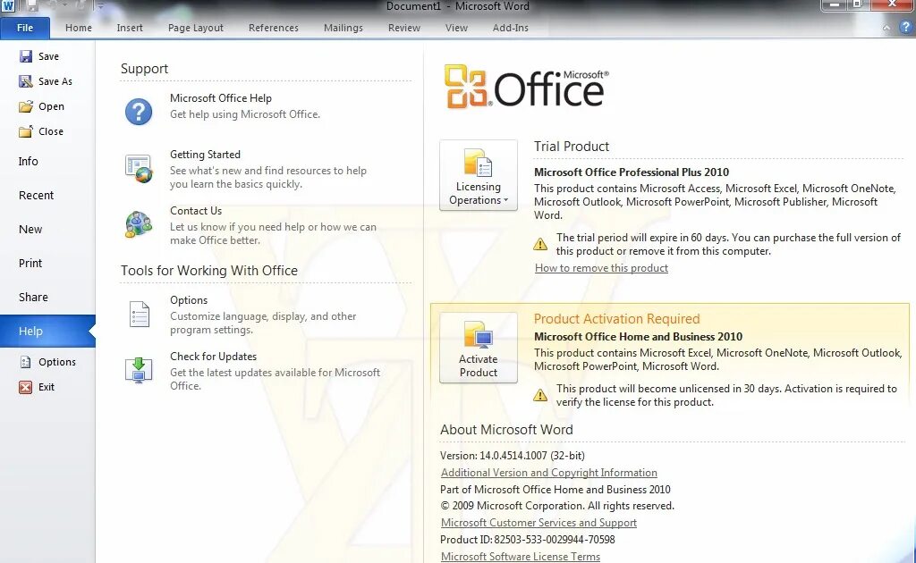Open Microsoft Software License Terms link

[520, 557]
